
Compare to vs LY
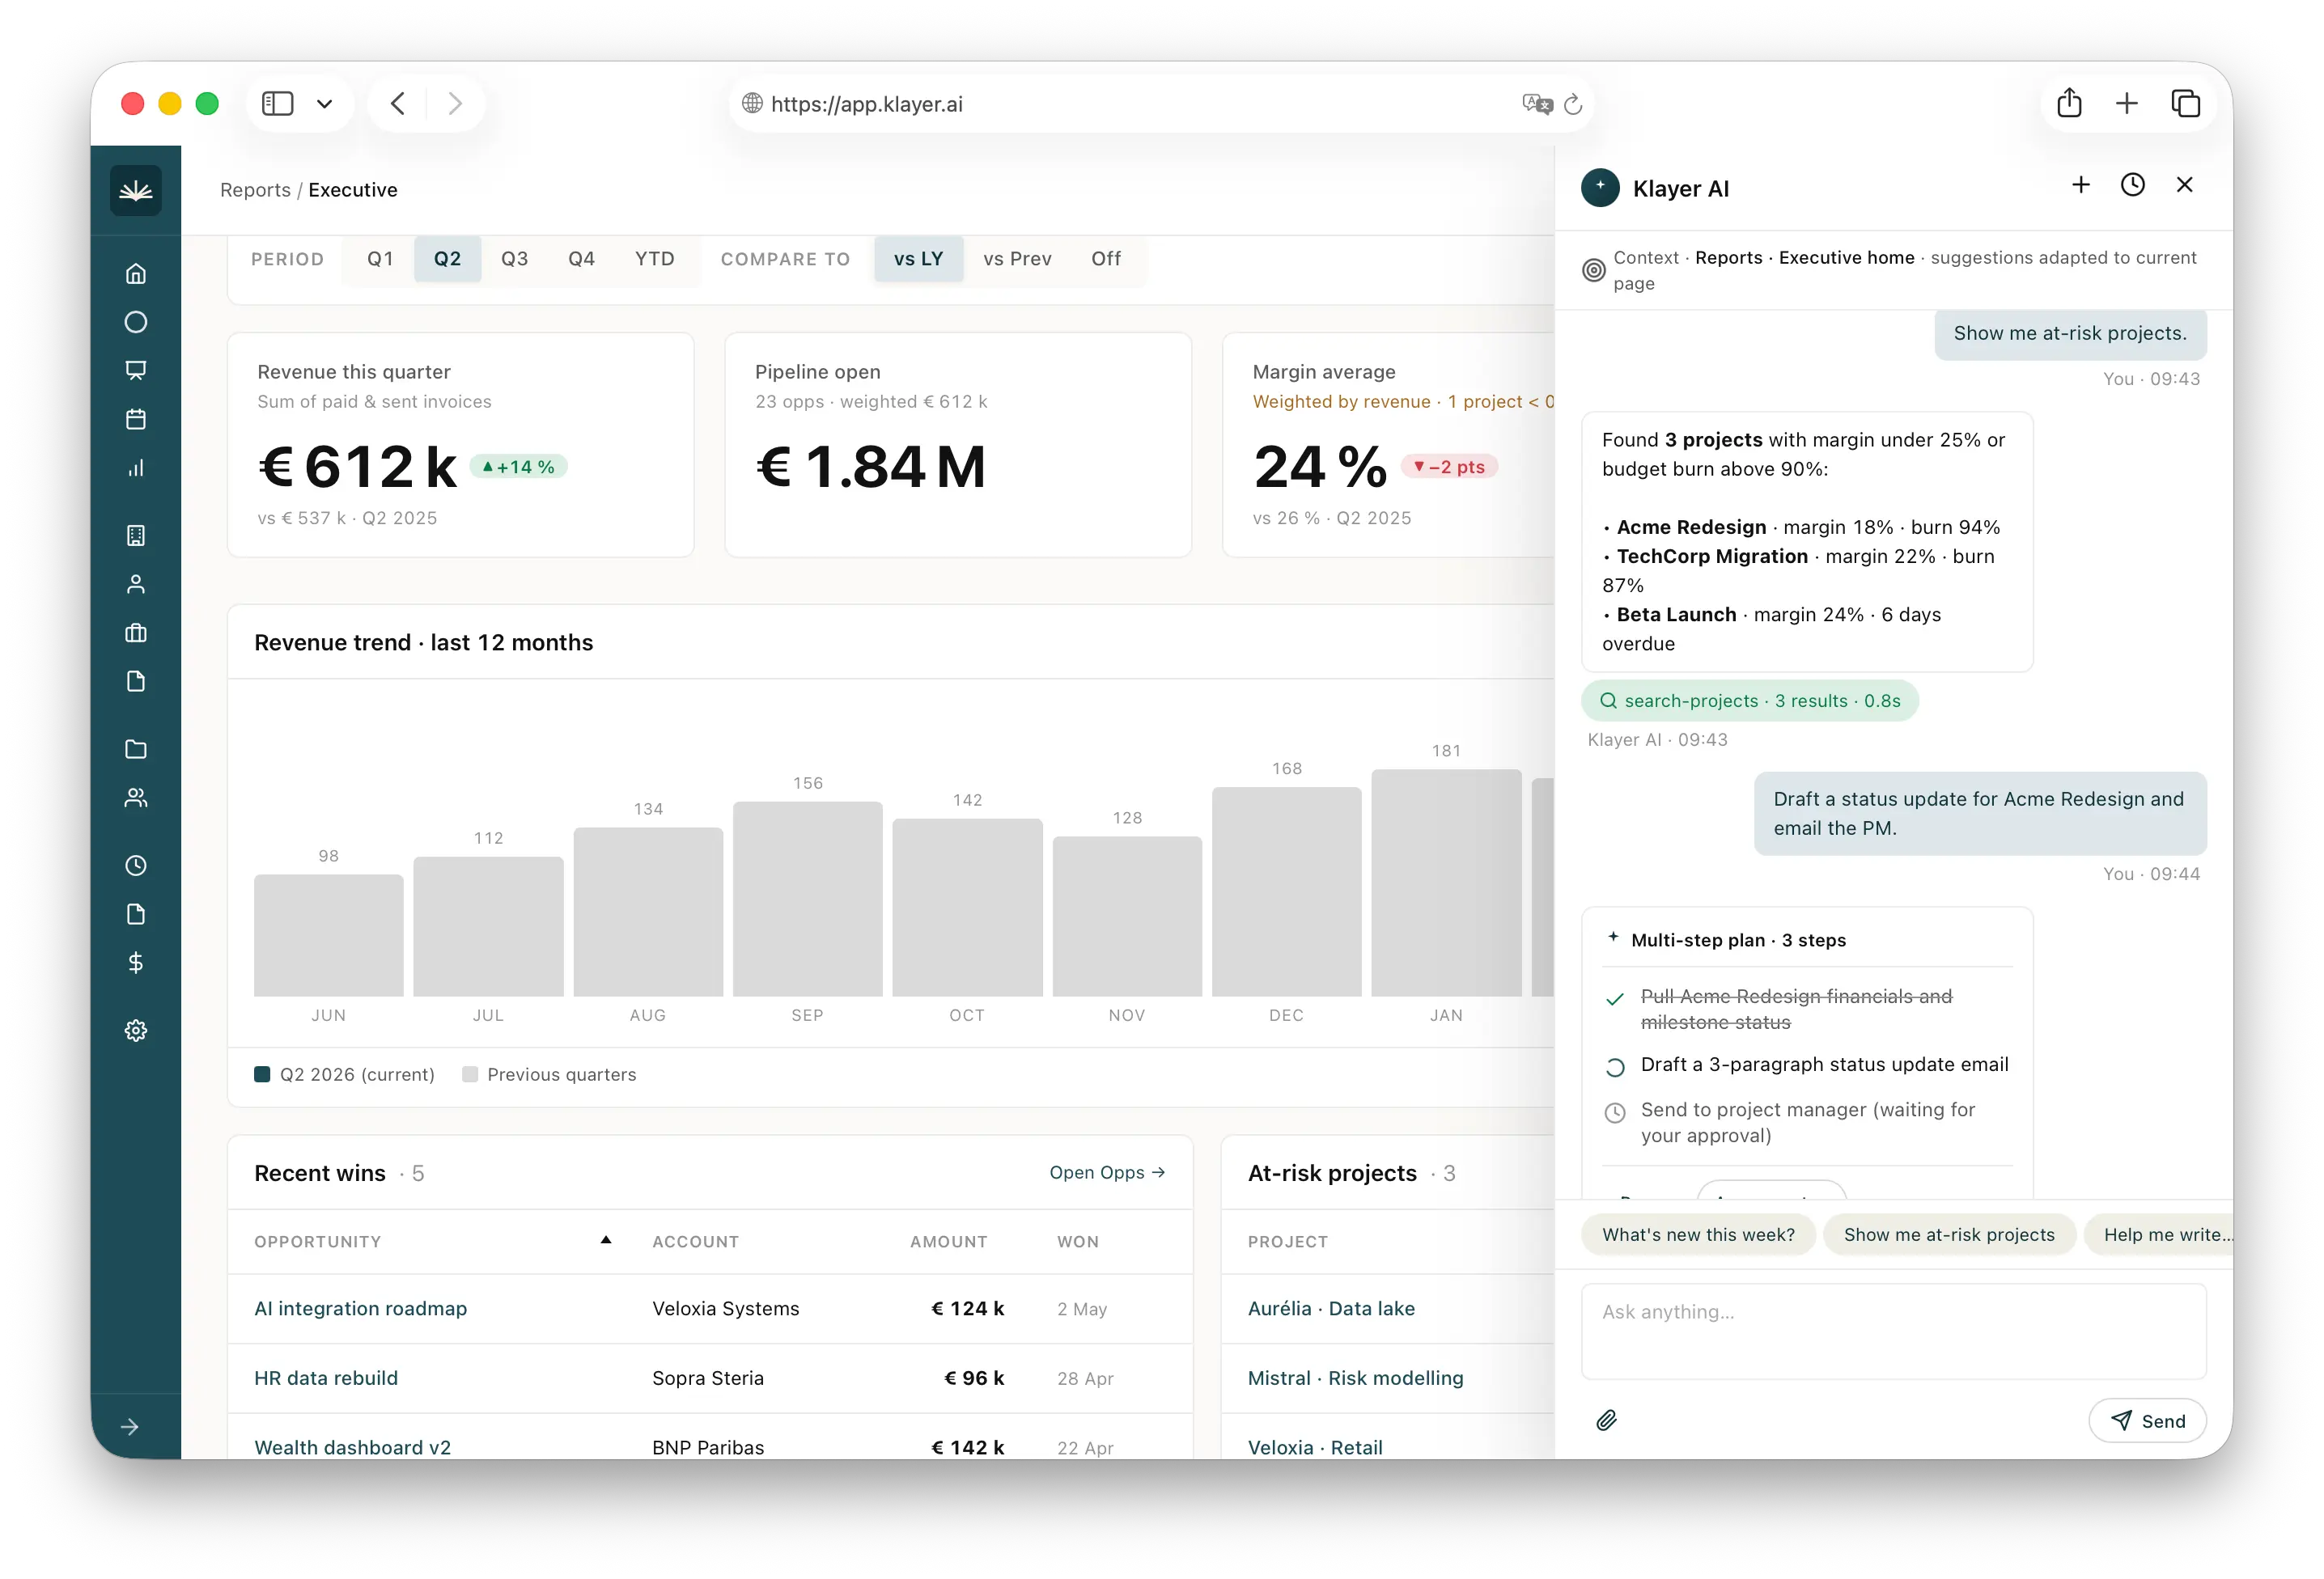click(918, 259)
